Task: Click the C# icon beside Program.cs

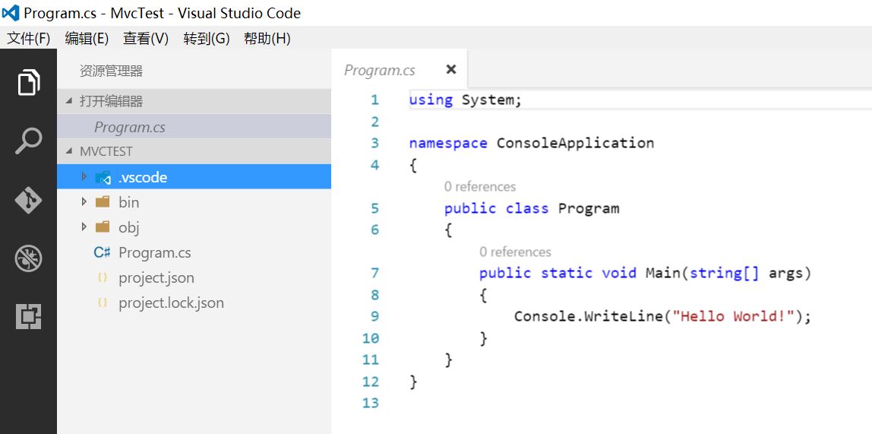Action: 102,252
